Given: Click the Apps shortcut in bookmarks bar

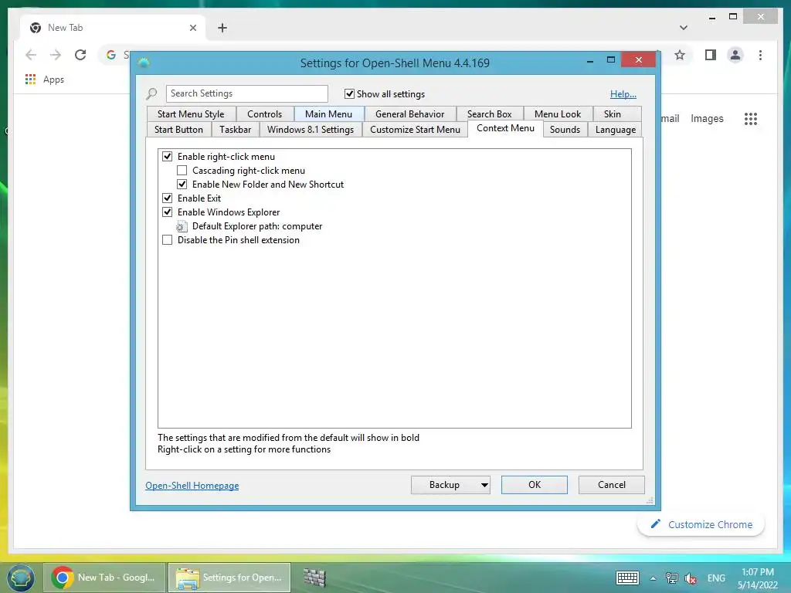Looking at the screenshot, I should pos(44,80).
